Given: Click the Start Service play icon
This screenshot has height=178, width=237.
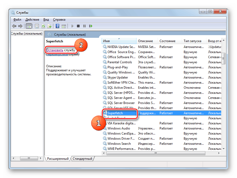Looking at the screenshot, I should click(x=72, y=26).
